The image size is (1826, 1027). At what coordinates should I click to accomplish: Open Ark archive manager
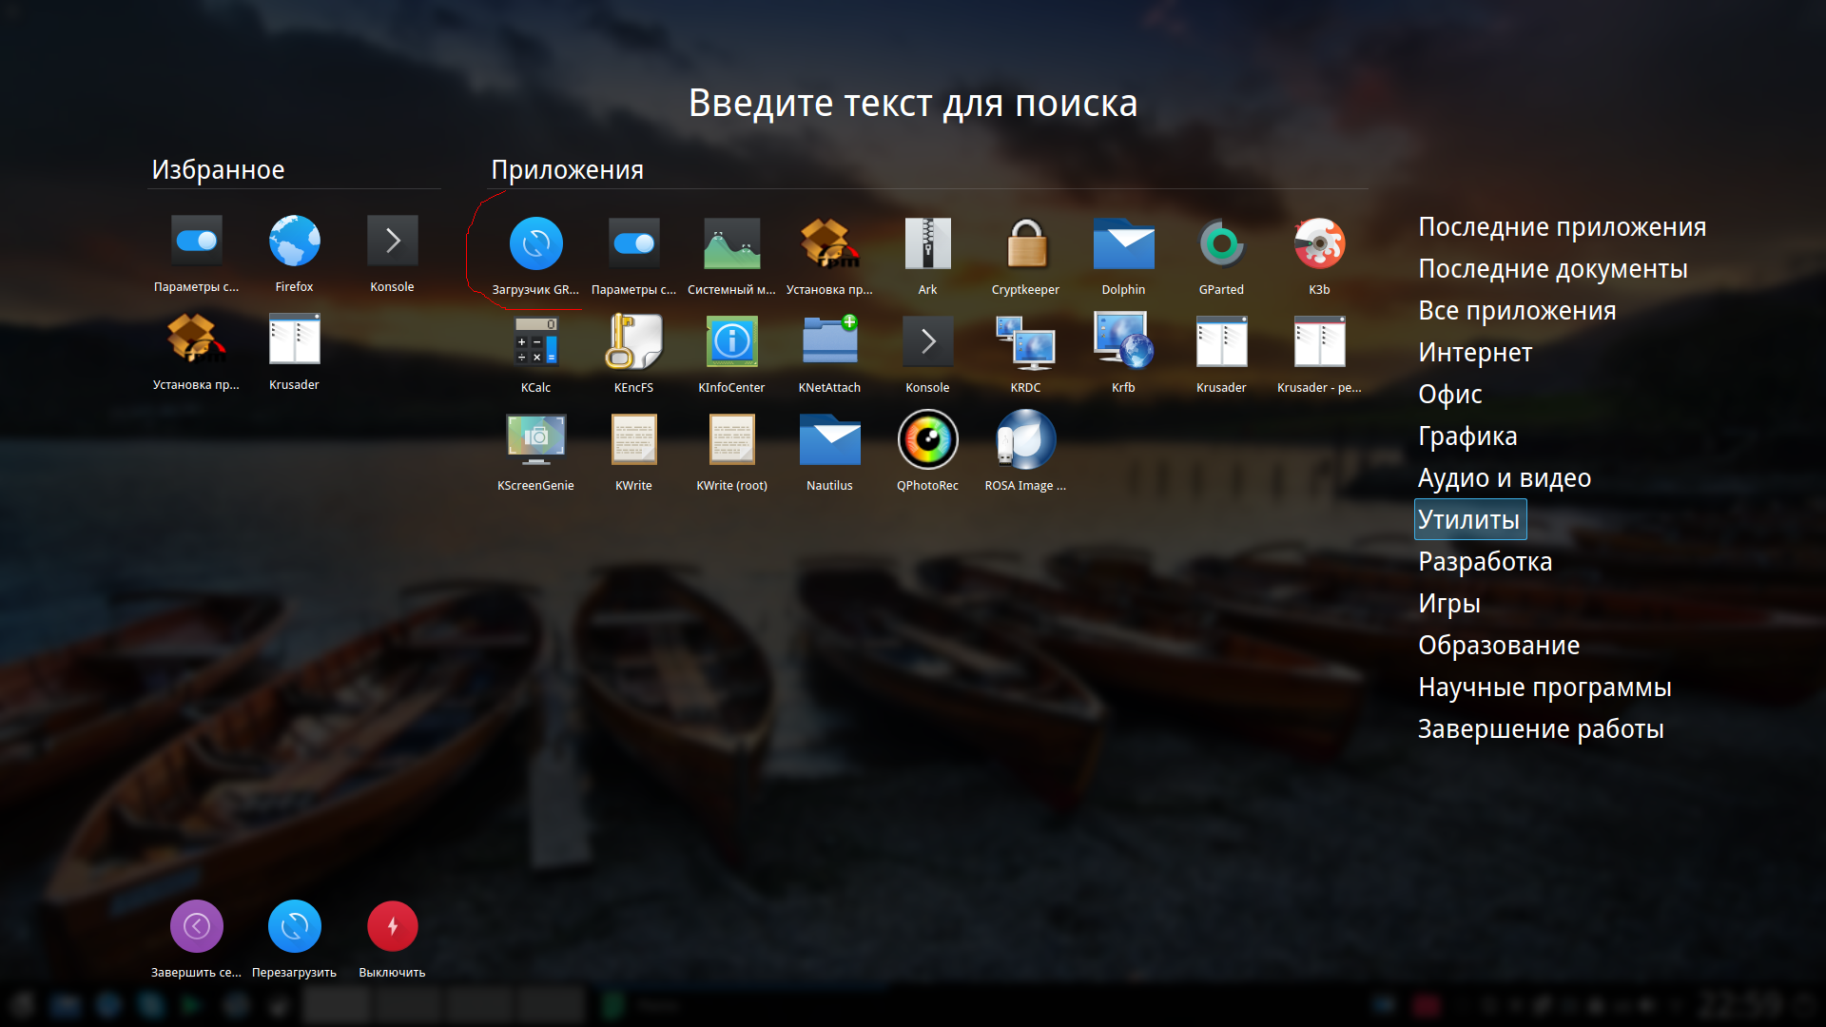click(927, 244)
